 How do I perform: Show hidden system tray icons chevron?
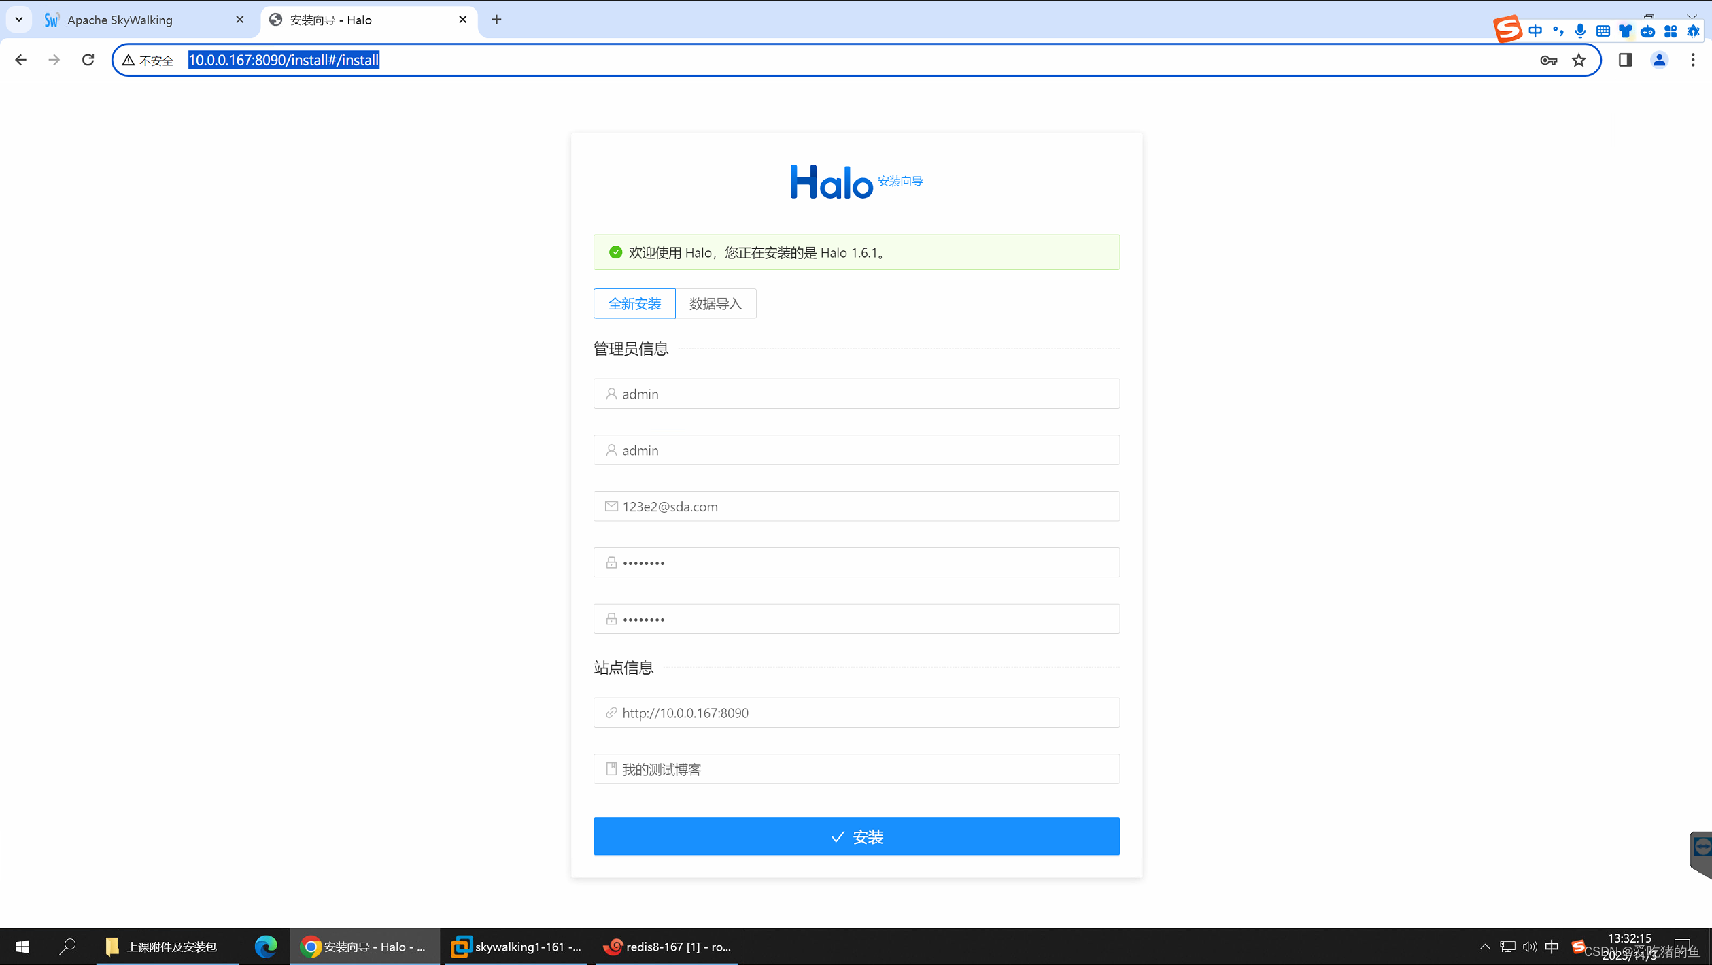(x=1485, y=946)
